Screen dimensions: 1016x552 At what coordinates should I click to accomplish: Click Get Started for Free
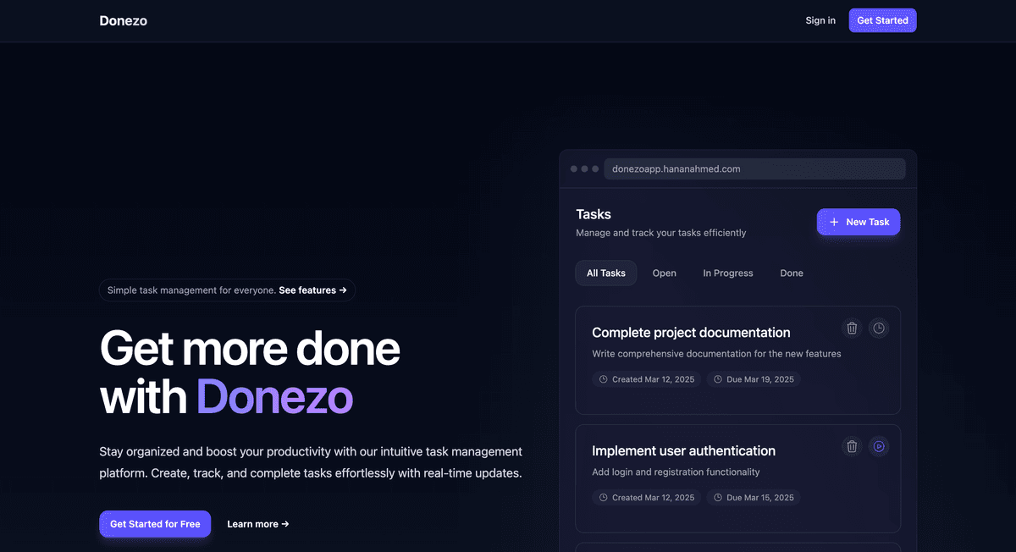(x=155, y=523)
